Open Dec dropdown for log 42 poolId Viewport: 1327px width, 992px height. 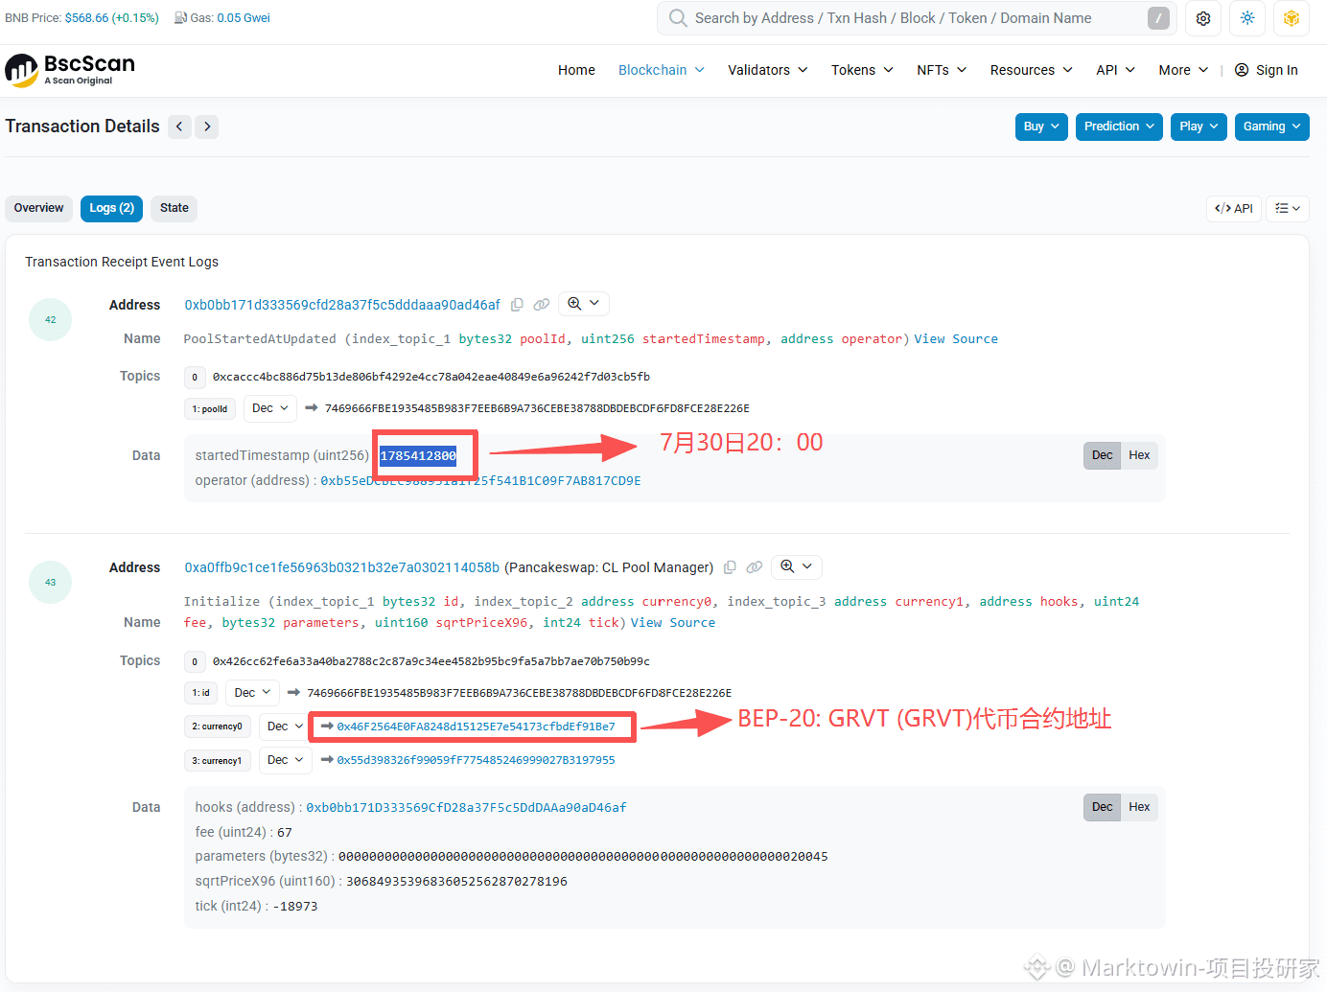click(x=270, y=408)
